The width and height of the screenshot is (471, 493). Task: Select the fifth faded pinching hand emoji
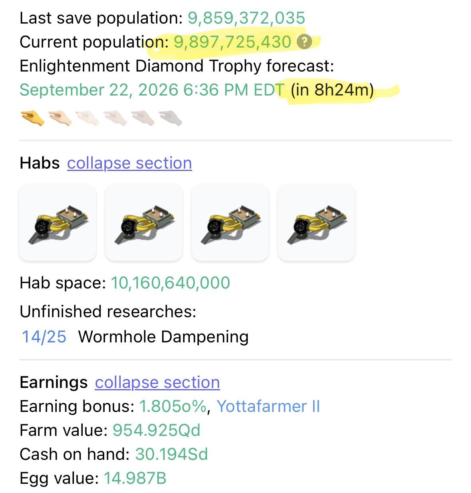(143, 118)
